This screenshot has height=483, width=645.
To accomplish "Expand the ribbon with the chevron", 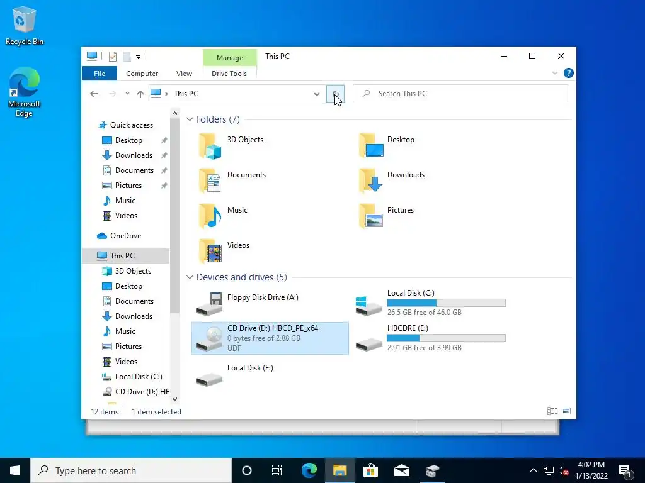I will click(x=554, y=73).
